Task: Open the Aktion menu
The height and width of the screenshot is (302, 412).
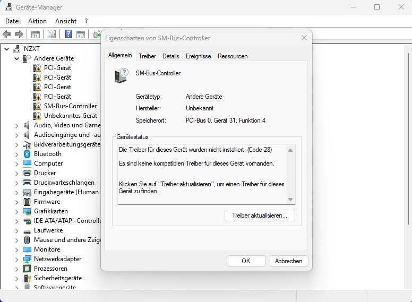Action: coord(37,21)
